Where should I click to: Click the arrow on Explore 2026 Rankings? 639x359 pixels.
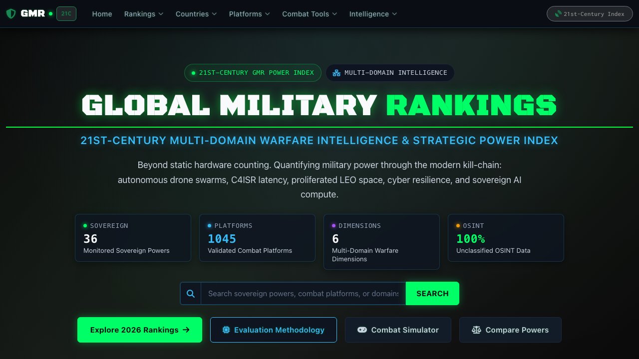pos(186,330)
